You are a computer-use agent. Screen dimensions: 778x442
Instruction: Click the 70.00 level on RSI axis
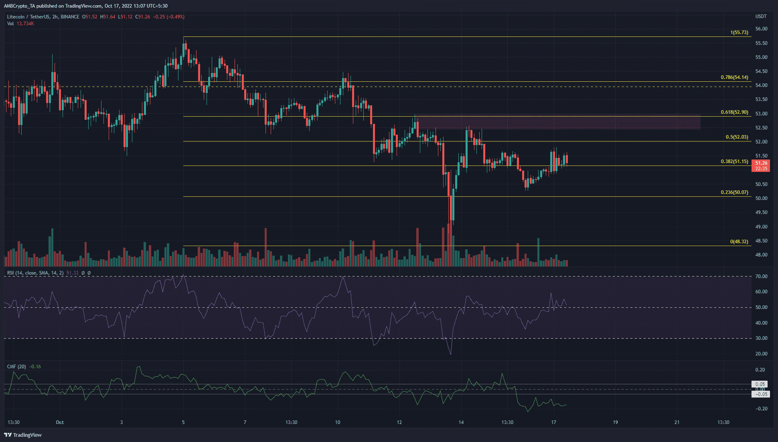click(x=761, y=277)
